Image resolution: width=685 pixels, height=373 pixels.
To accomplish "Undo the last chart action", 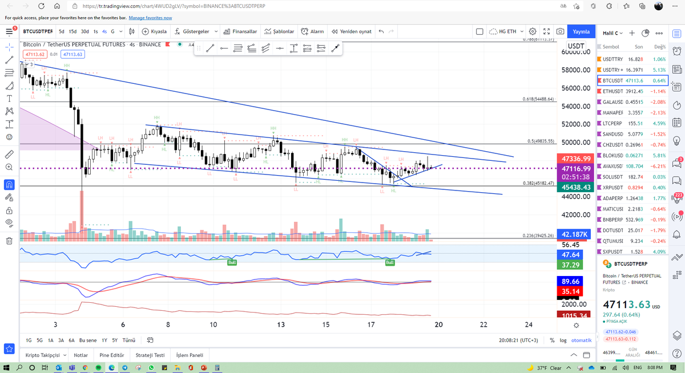I will click(x=382, y=31).
